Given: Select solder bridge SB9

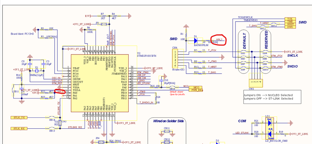Looking at the screenshot, I should pyautogui.click(x=244, y=68).
